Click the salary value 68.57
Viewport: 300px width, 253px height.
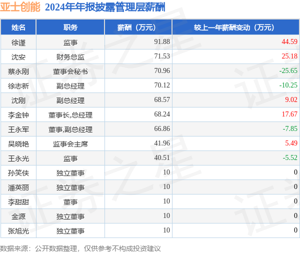[162, 100]
